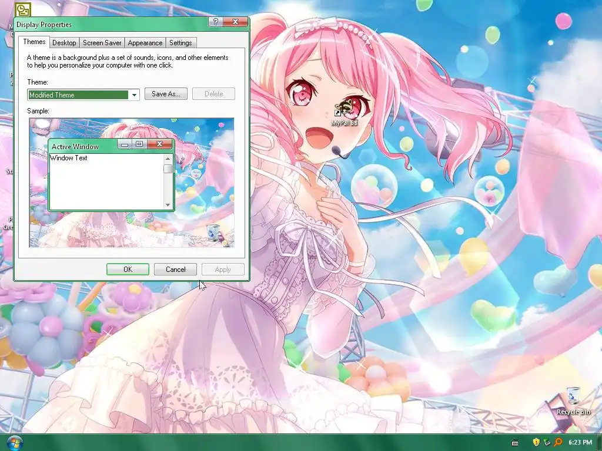This screenshot has width=602, height=451.
Task: Click the sample Active Window maximize button
Action: [x=139, y=144]
